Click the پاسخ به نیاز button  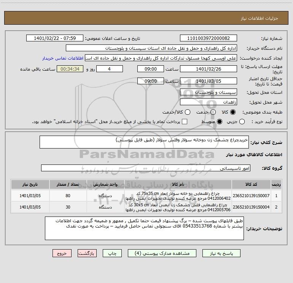click(221, 253)
